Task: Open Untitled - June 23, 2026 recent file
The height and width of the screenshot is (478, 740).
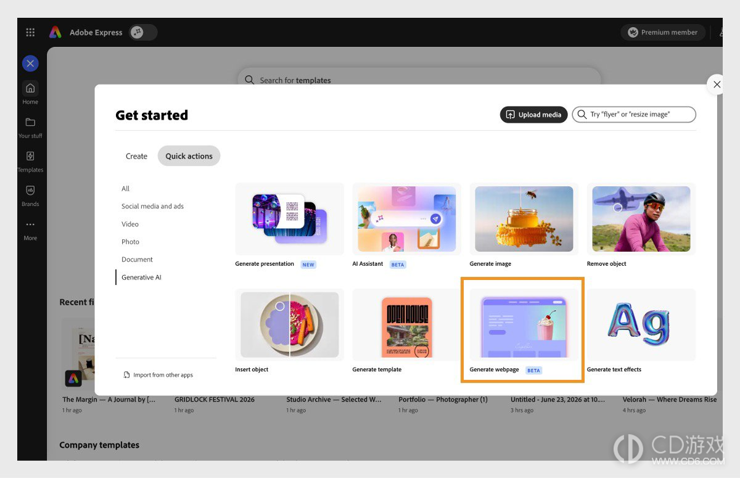Action: (x=557, y=400)
